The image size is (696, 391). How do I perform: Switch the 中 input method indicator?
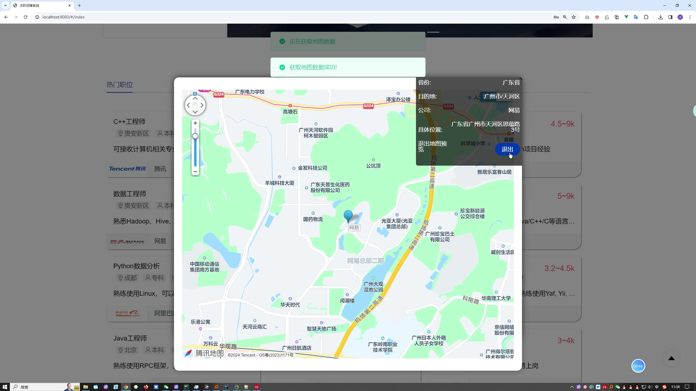[657, 387]
